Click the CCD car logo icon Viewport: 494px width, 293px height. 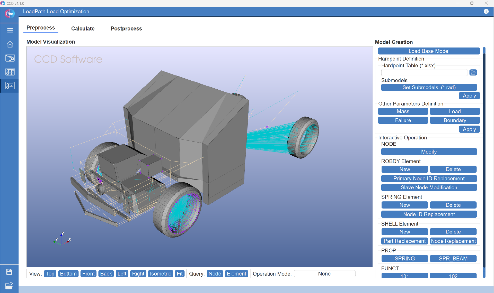coord(10,13)
